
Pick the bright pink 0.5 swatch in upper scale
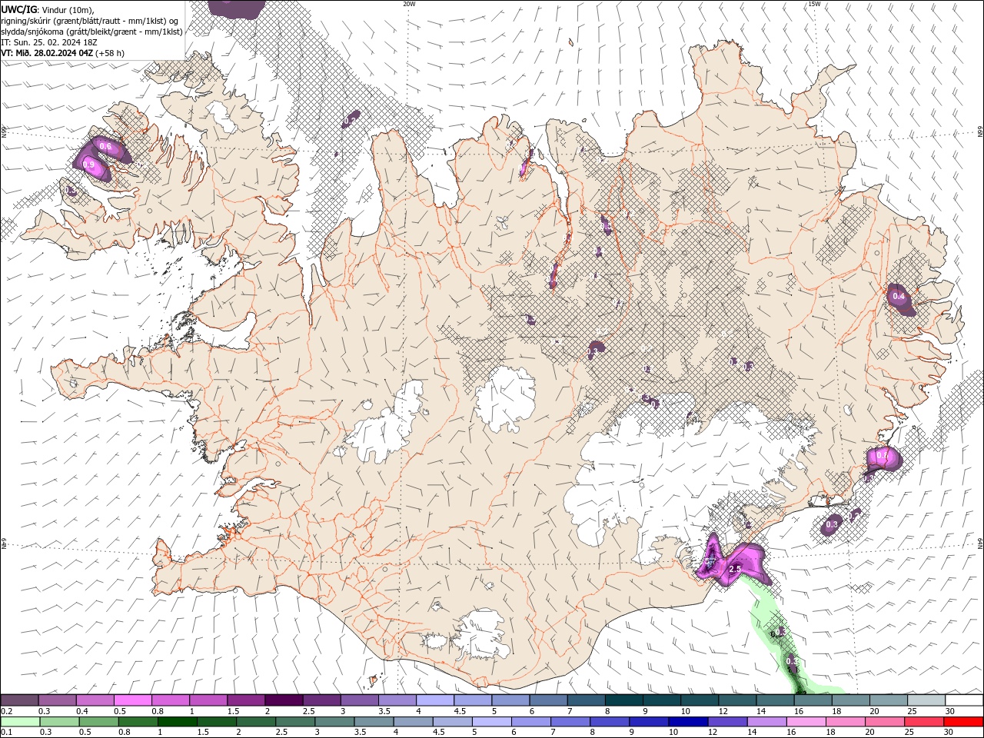(132, 700)
